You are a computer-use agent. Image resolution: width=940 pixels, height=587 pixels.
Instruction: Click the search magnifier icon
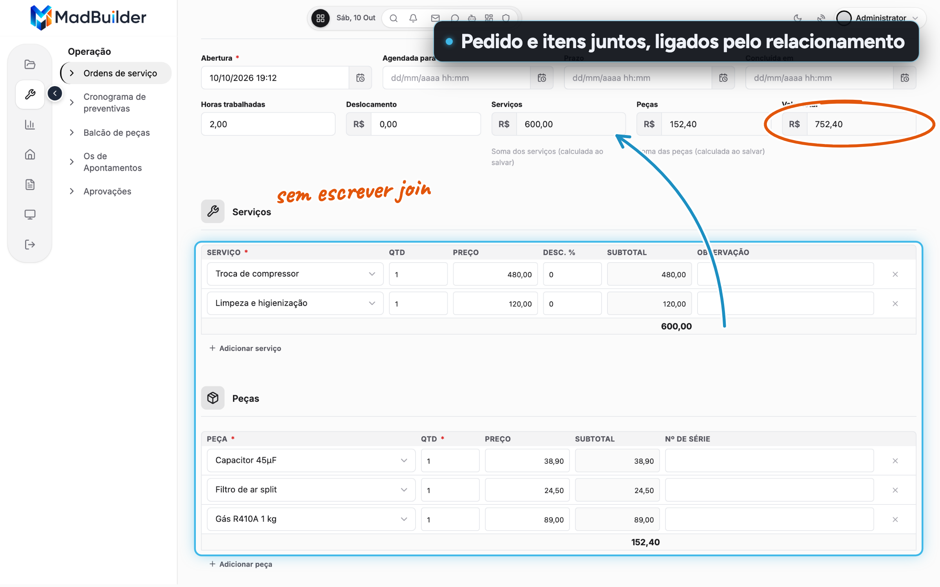click(x=394, y=18)
